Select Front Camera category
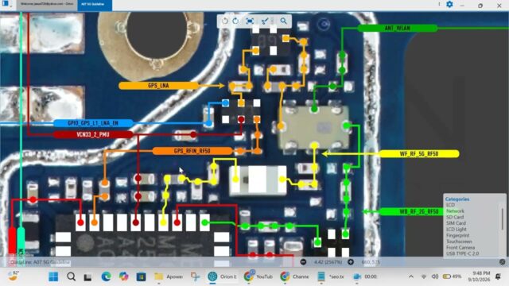Viewport: 509px width, 286px height. click(460, 248)
